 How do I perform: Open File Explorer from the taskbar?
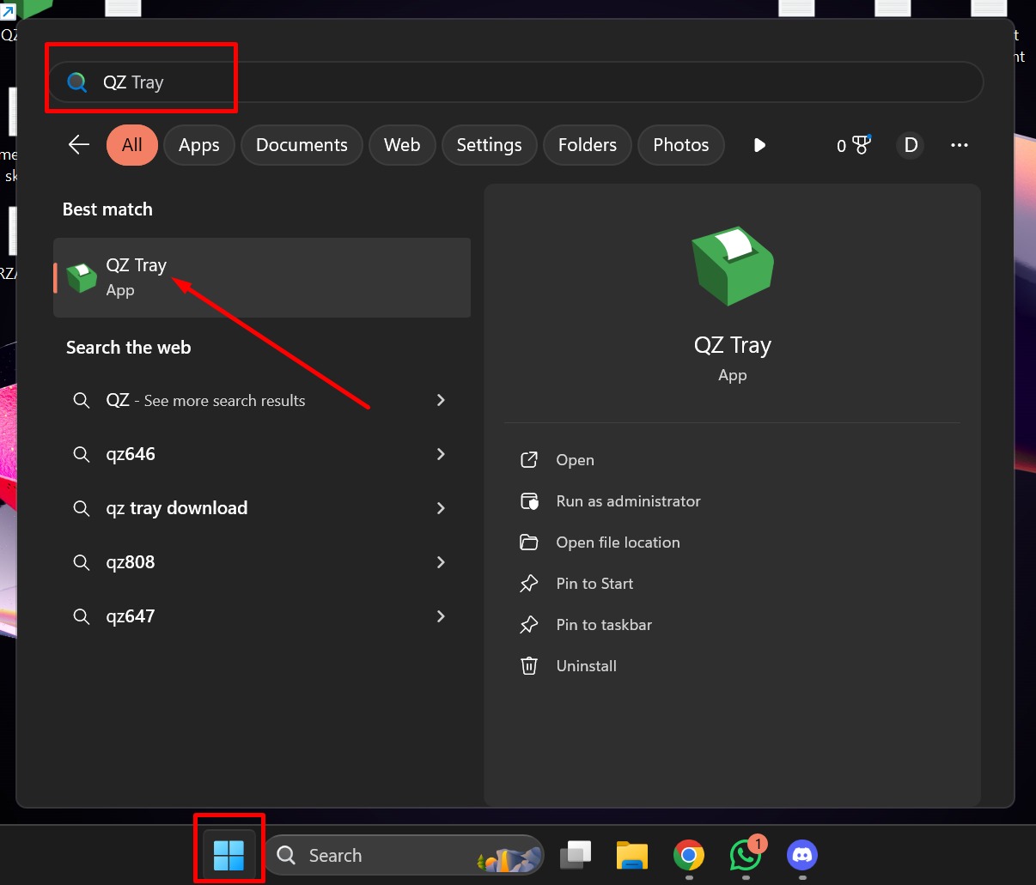tap(631, 855)
